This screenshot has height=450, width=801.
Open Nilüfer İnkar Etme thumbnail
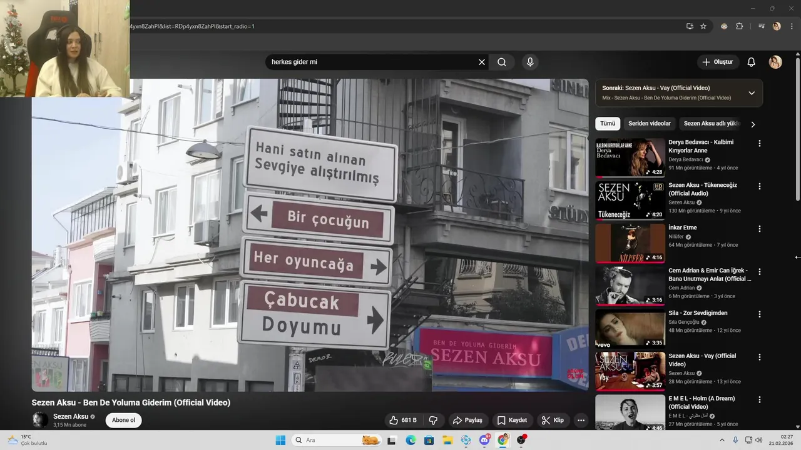(x=630, y=243)
